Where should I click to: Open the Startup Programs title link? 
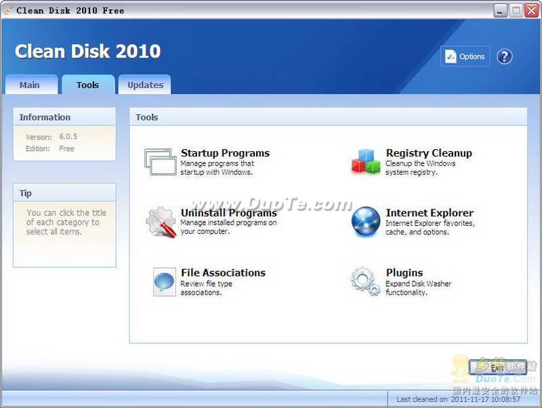(225, 152)
